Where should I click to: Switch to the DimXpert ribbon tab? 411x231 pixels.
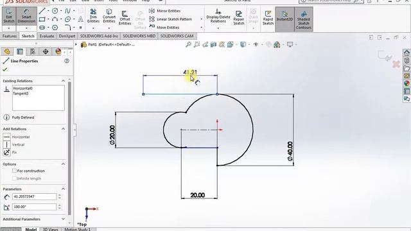(67, 36)
